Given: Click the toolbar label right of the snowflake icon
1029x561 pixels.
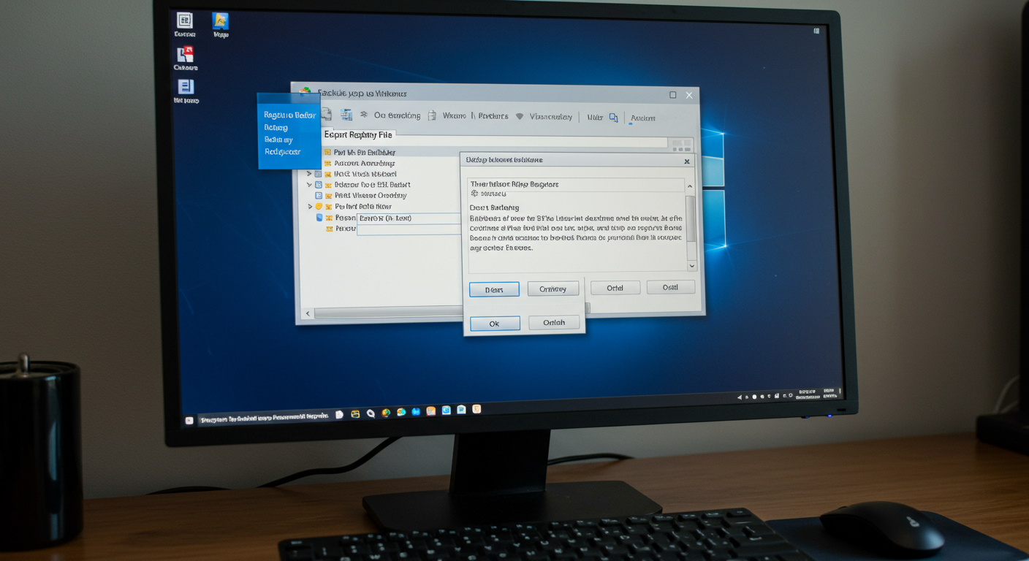Looking at the screenshot, I should coord(397,115).
